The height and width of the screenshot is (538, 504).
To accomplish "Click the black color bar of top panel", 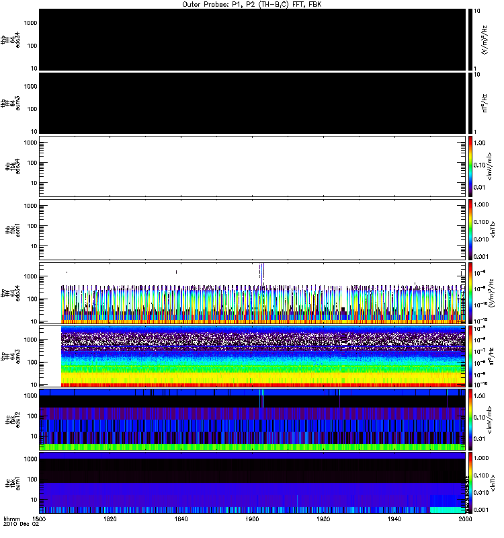I will tap(470, 40).
